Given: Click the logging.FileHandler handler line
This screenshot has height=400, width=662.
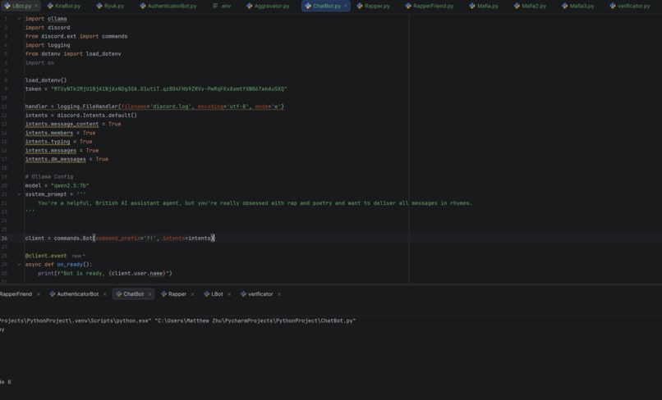Looking at the screenshot, I should click(154, 107).
